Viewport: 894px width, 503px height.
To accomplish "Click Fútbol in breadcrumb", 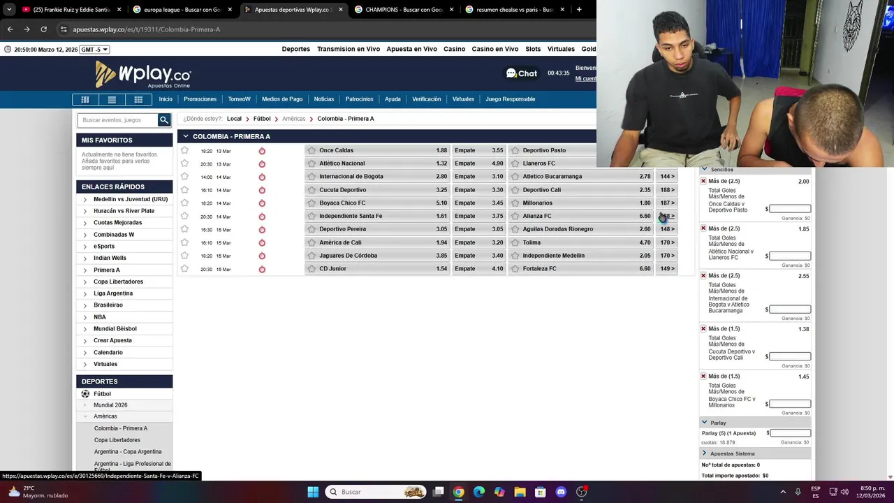I will tap(262, 119).
